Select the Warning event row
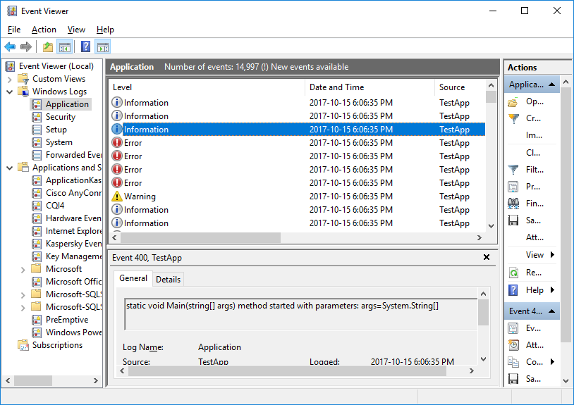 coord(298,197)
